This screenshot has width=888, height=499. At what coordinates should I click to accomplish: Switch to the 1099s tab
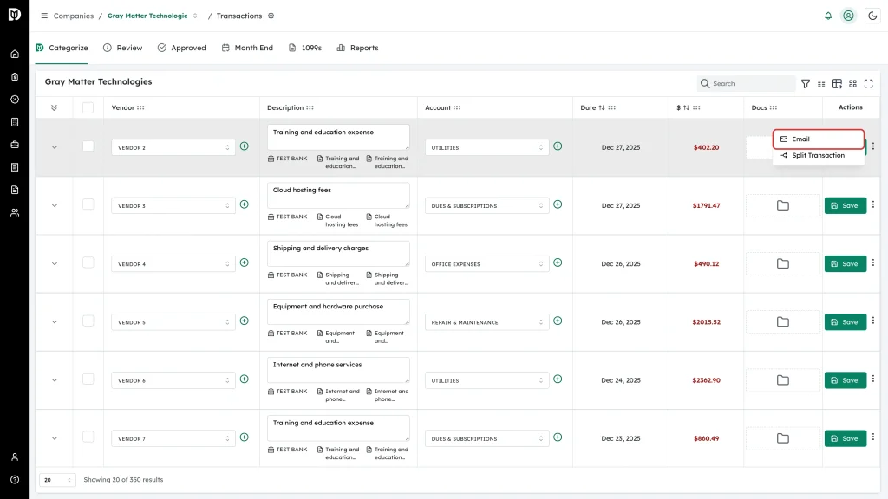pos(305,49)
